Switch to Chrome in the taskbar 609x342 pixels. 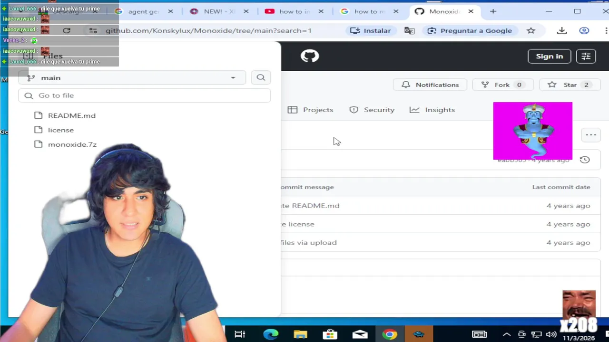pos(390,334)
